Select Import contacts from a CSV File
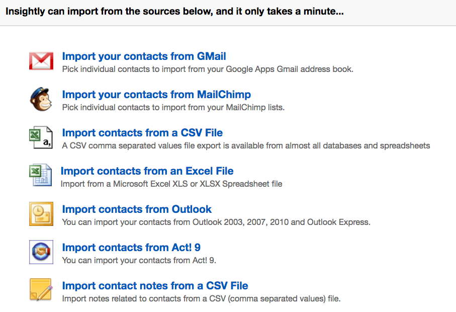The height and width of the screenshot is (312, 456). (142, 133)
